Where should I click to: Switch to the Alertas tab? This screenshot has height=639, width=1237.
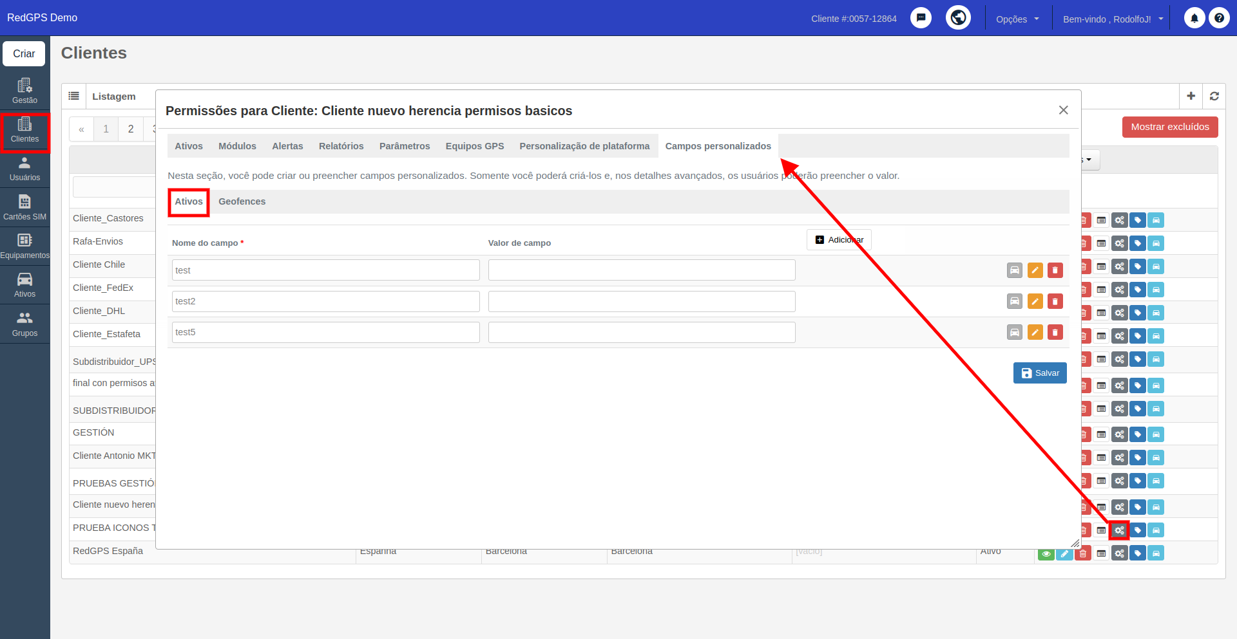[287, 146]
